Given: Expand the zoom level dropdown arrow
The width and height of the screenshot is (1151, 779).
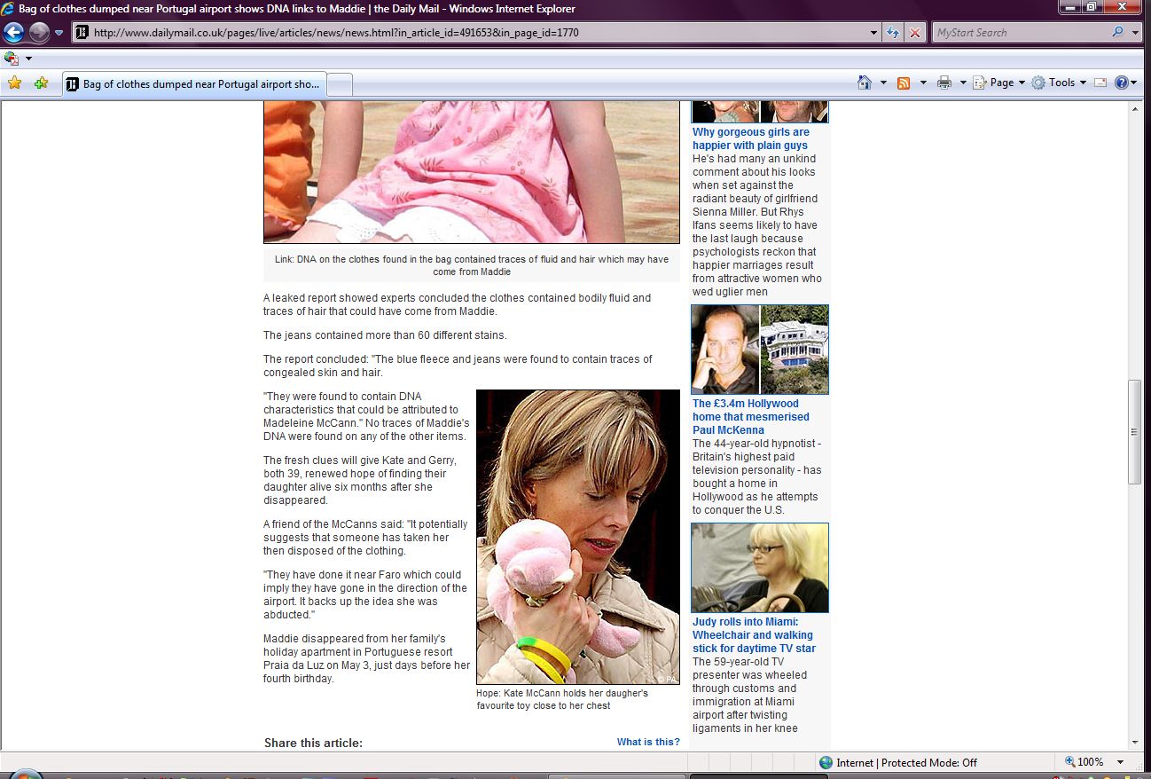Looking at the screenshot, I should tap(1121, 762).
